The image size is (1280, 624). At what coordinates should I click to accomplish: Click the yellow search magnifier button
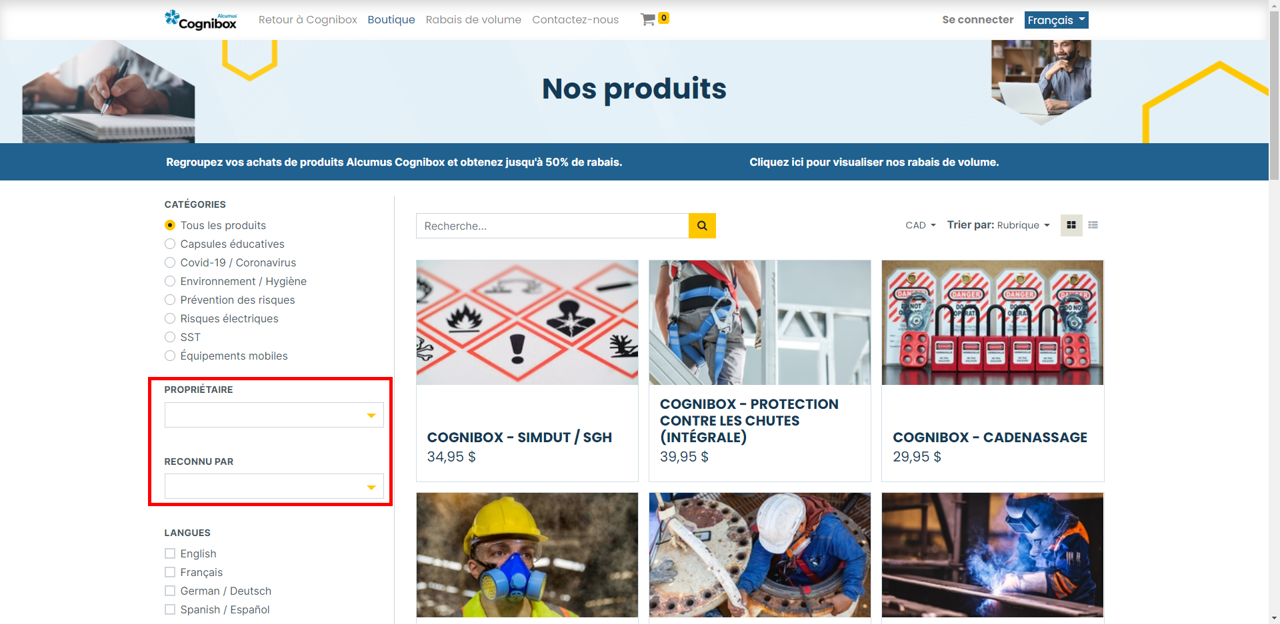[702, 226]
